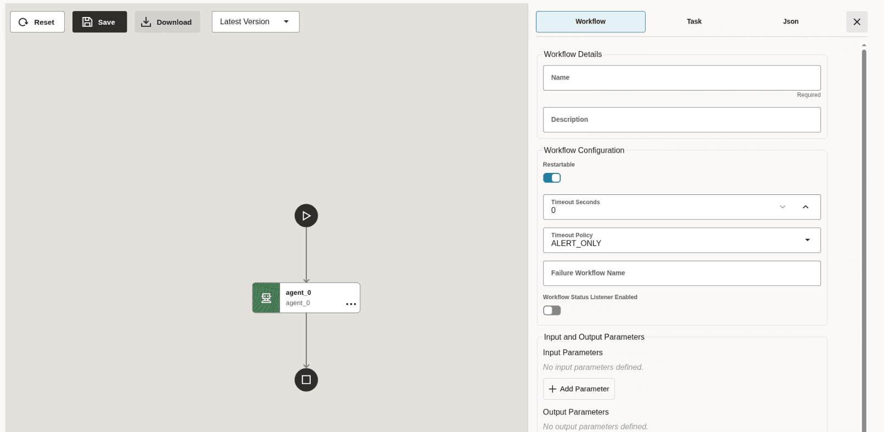Switch to the Workflow tab
The image size is (884, 432).
[x=590, y=21]
